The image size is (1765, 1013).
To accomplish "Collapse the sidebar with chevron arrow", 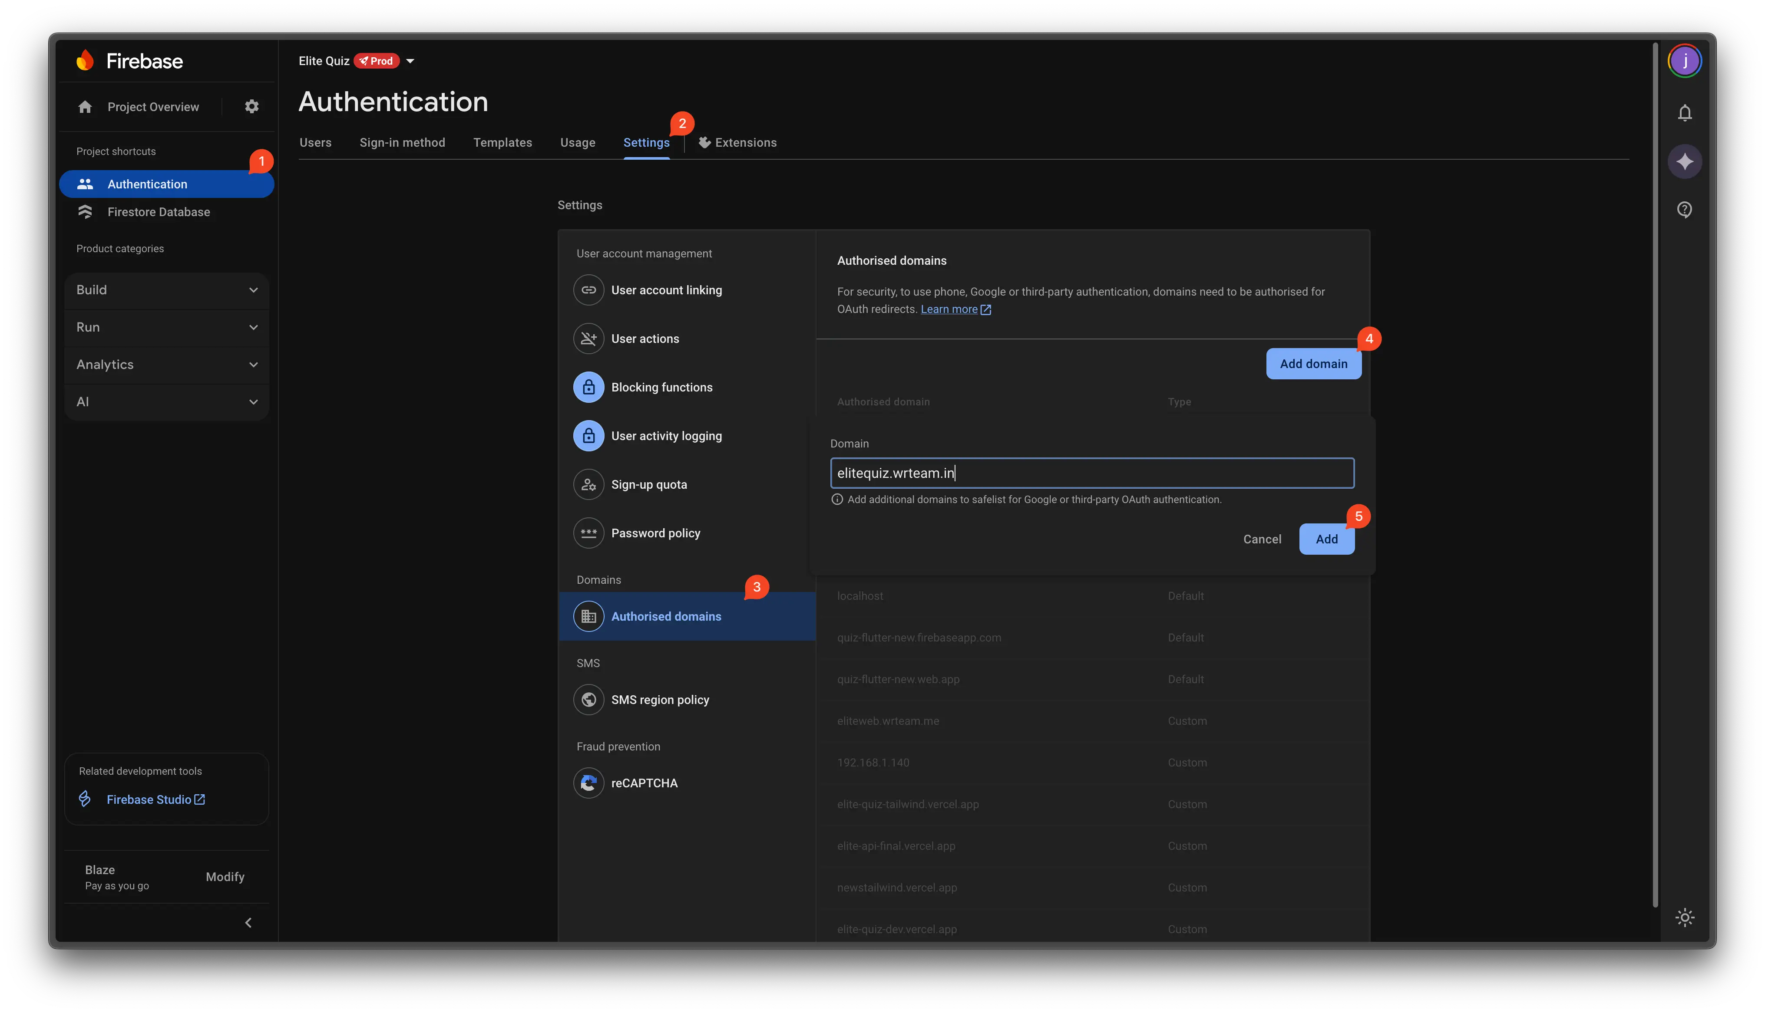I will pos(248,923).
